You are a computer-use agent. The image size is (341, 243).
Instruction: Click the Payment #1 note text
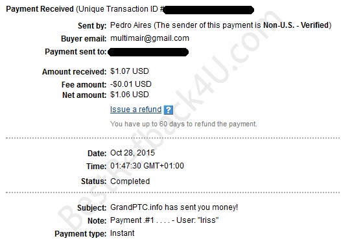(165, 220)
